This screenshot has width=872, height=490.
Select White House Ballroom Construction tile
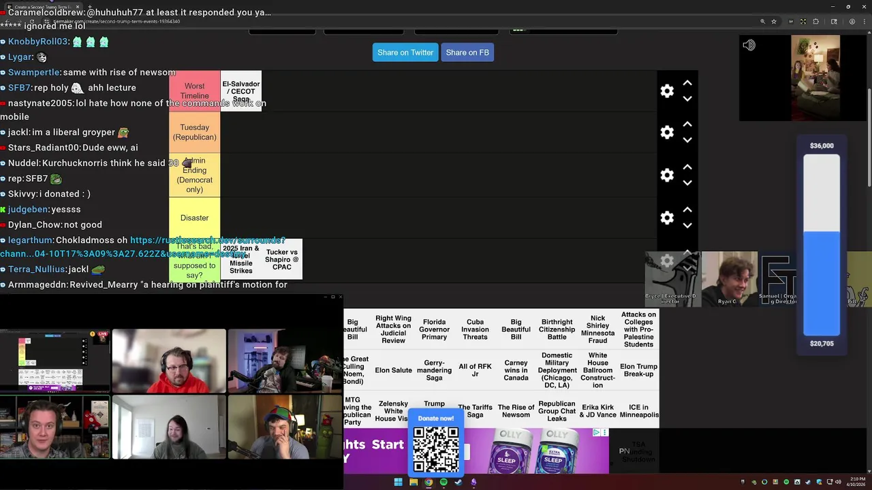coord(597,370)
